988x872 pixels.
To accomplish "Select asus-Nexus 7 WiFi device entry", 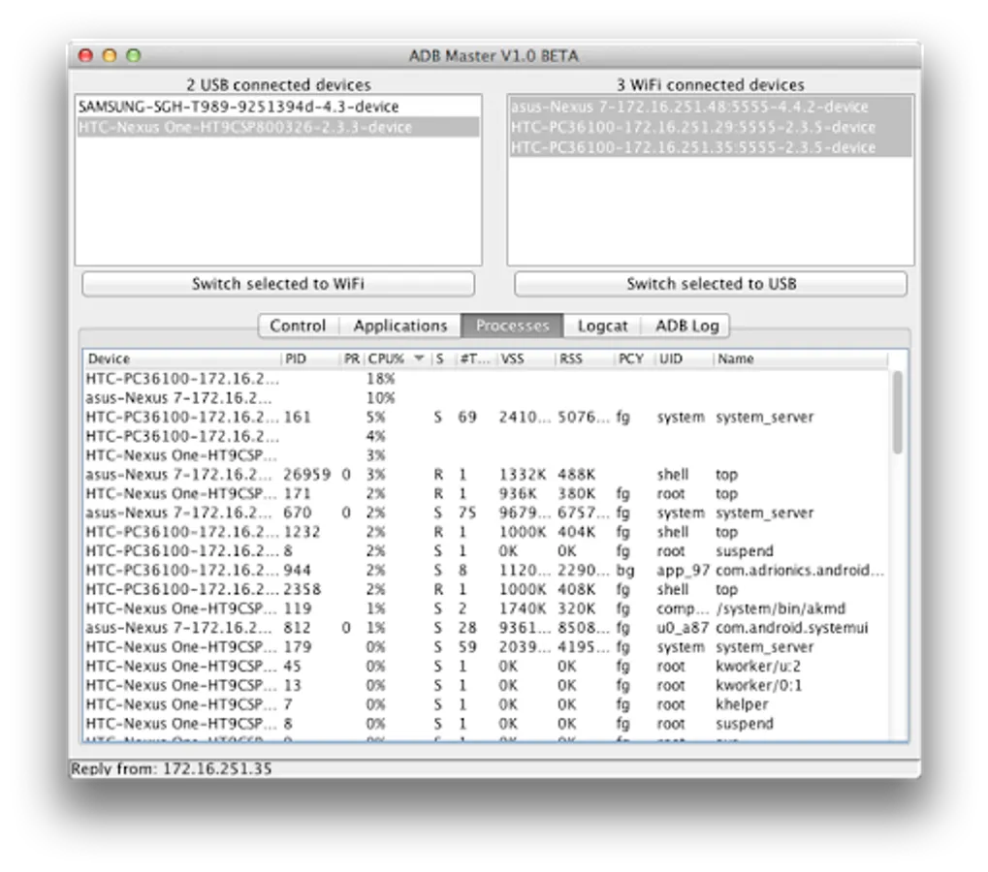I will [x=710, y=107].
